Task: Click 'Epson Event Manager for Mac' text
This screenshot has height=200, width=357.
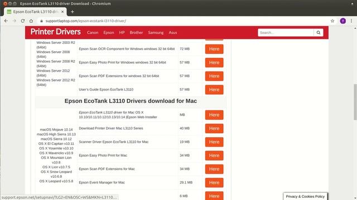Action: point(102,183)
